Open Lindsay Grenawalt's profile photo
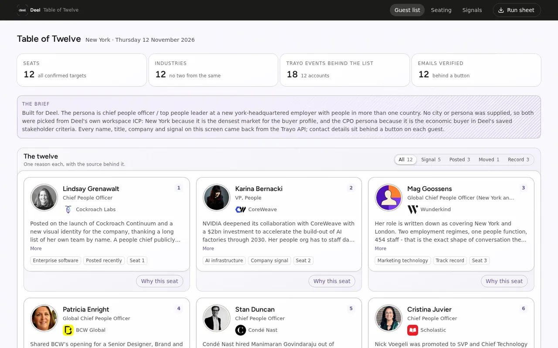 pyautogui.click(x=44, y=197)
